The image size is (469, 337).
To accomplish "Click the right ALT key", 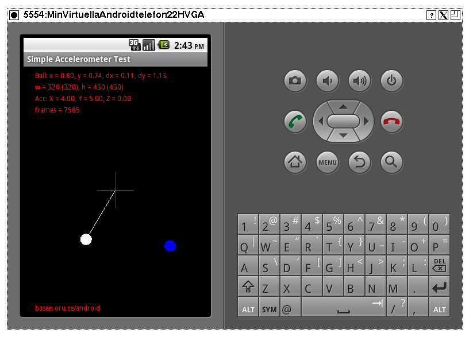I will point(439,307).
